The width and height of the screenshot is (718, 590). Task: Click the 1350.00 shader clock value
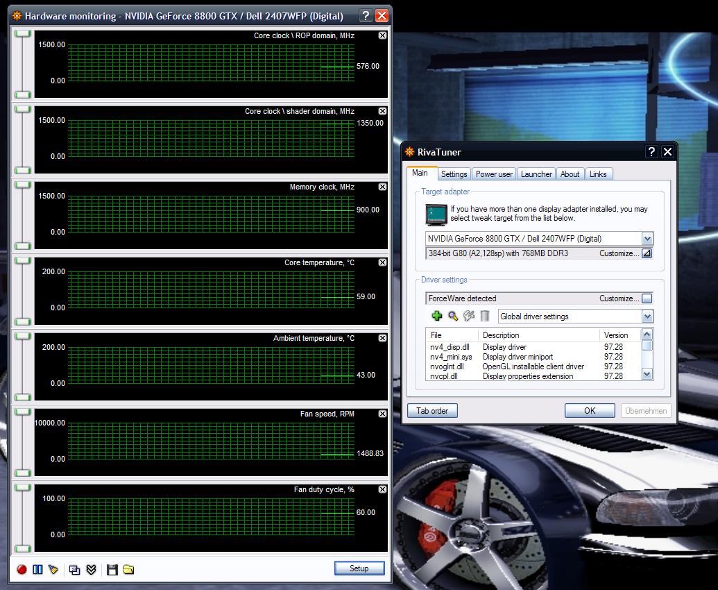[x=370, y=124]
